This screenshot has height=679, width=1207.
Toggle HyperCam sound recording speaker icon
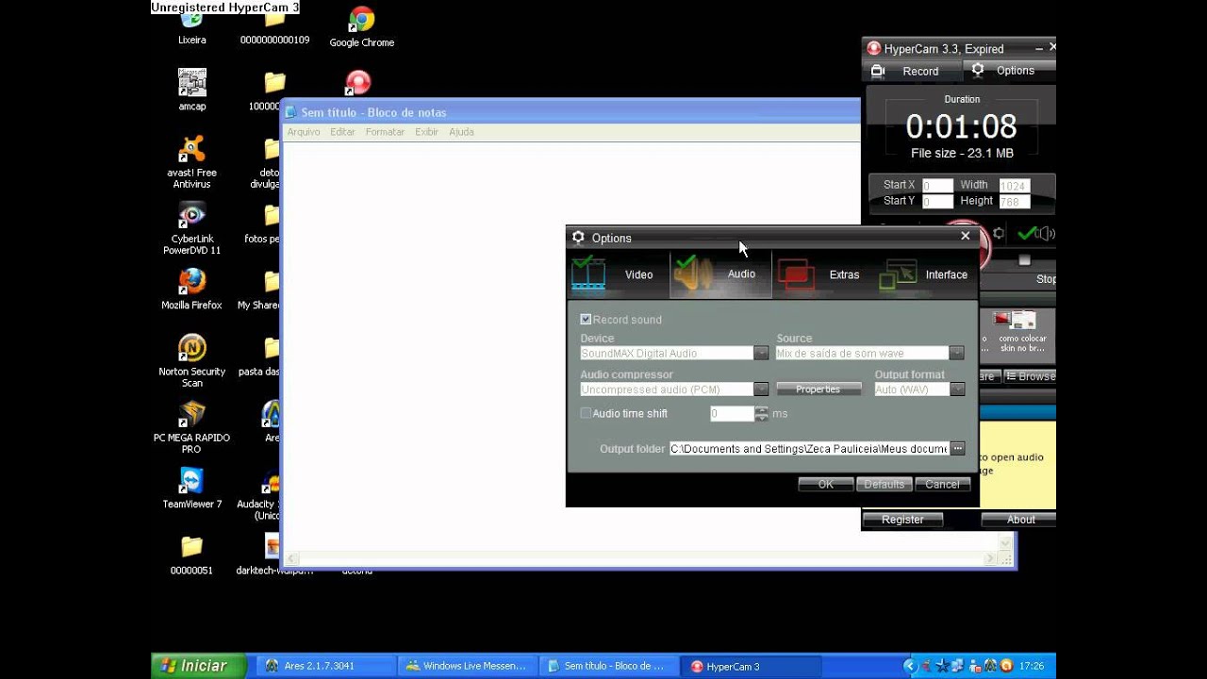pyautogui.click(x=1046, y=233)
